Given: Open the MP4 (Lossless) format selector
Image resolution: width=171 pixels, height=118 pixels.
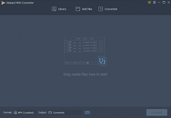Looking at the screenshot, I should (x=24, y=112).
